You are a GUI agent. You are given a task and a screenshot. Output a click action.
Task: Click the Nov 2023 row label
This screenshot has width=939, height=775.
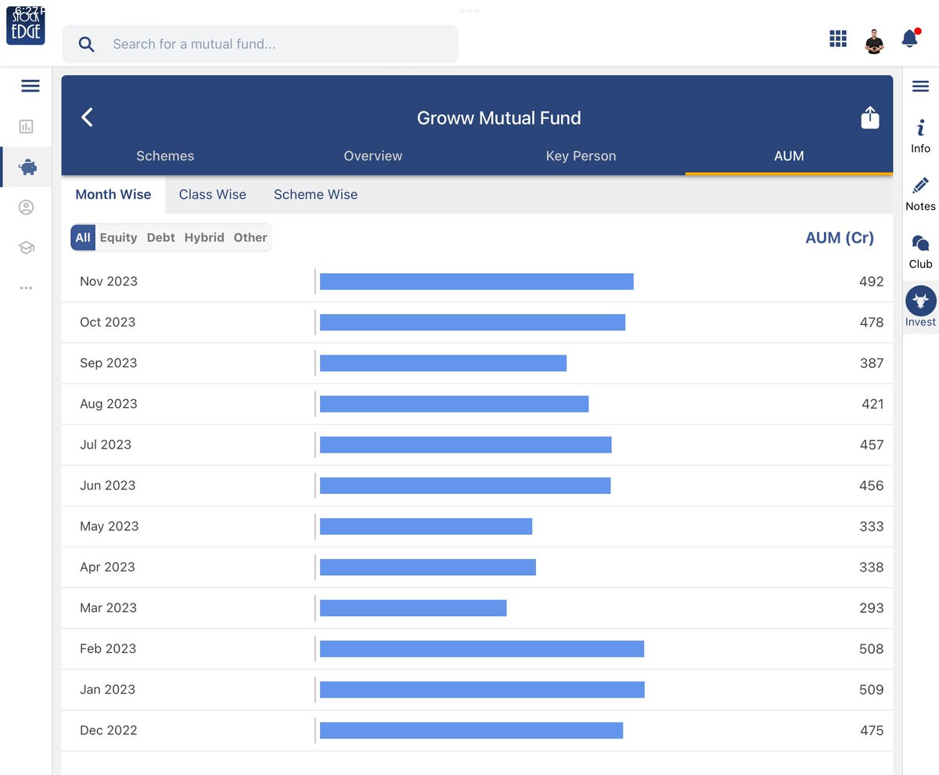[x=109, y=281]
